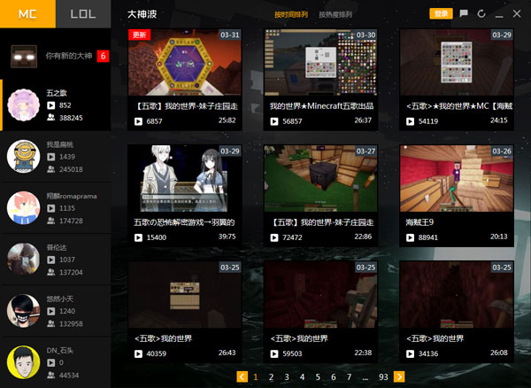
Task: Open the anime characters video thumbnail 03-29
Action: [185, 179]
